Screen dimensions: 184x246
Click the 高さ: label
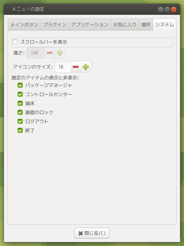19,53
